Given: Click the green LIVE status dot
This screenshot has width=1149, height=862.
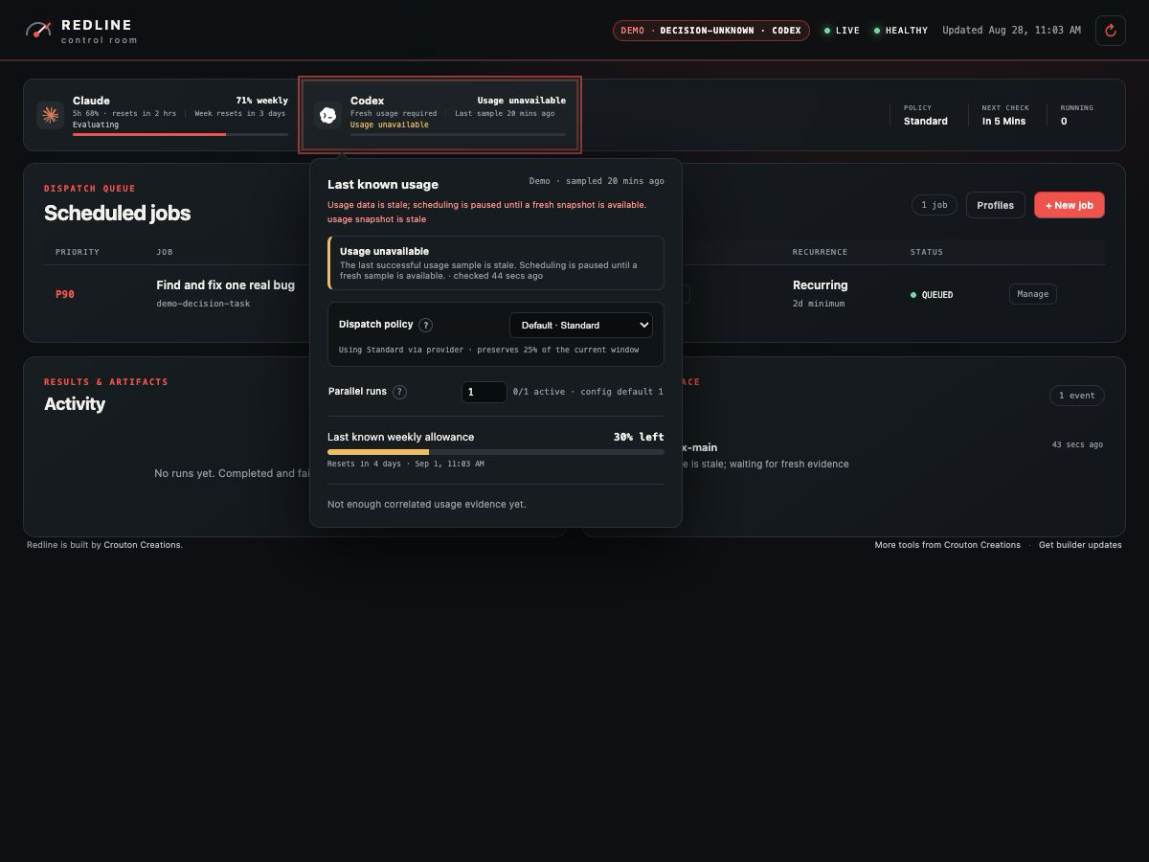Looking at the screenshot, I should (827, 31).
